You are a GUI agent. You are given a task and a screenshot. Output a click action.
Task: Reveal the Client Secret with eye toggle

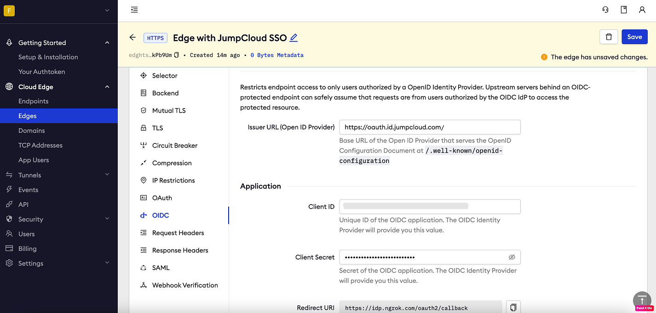(512, 257)
